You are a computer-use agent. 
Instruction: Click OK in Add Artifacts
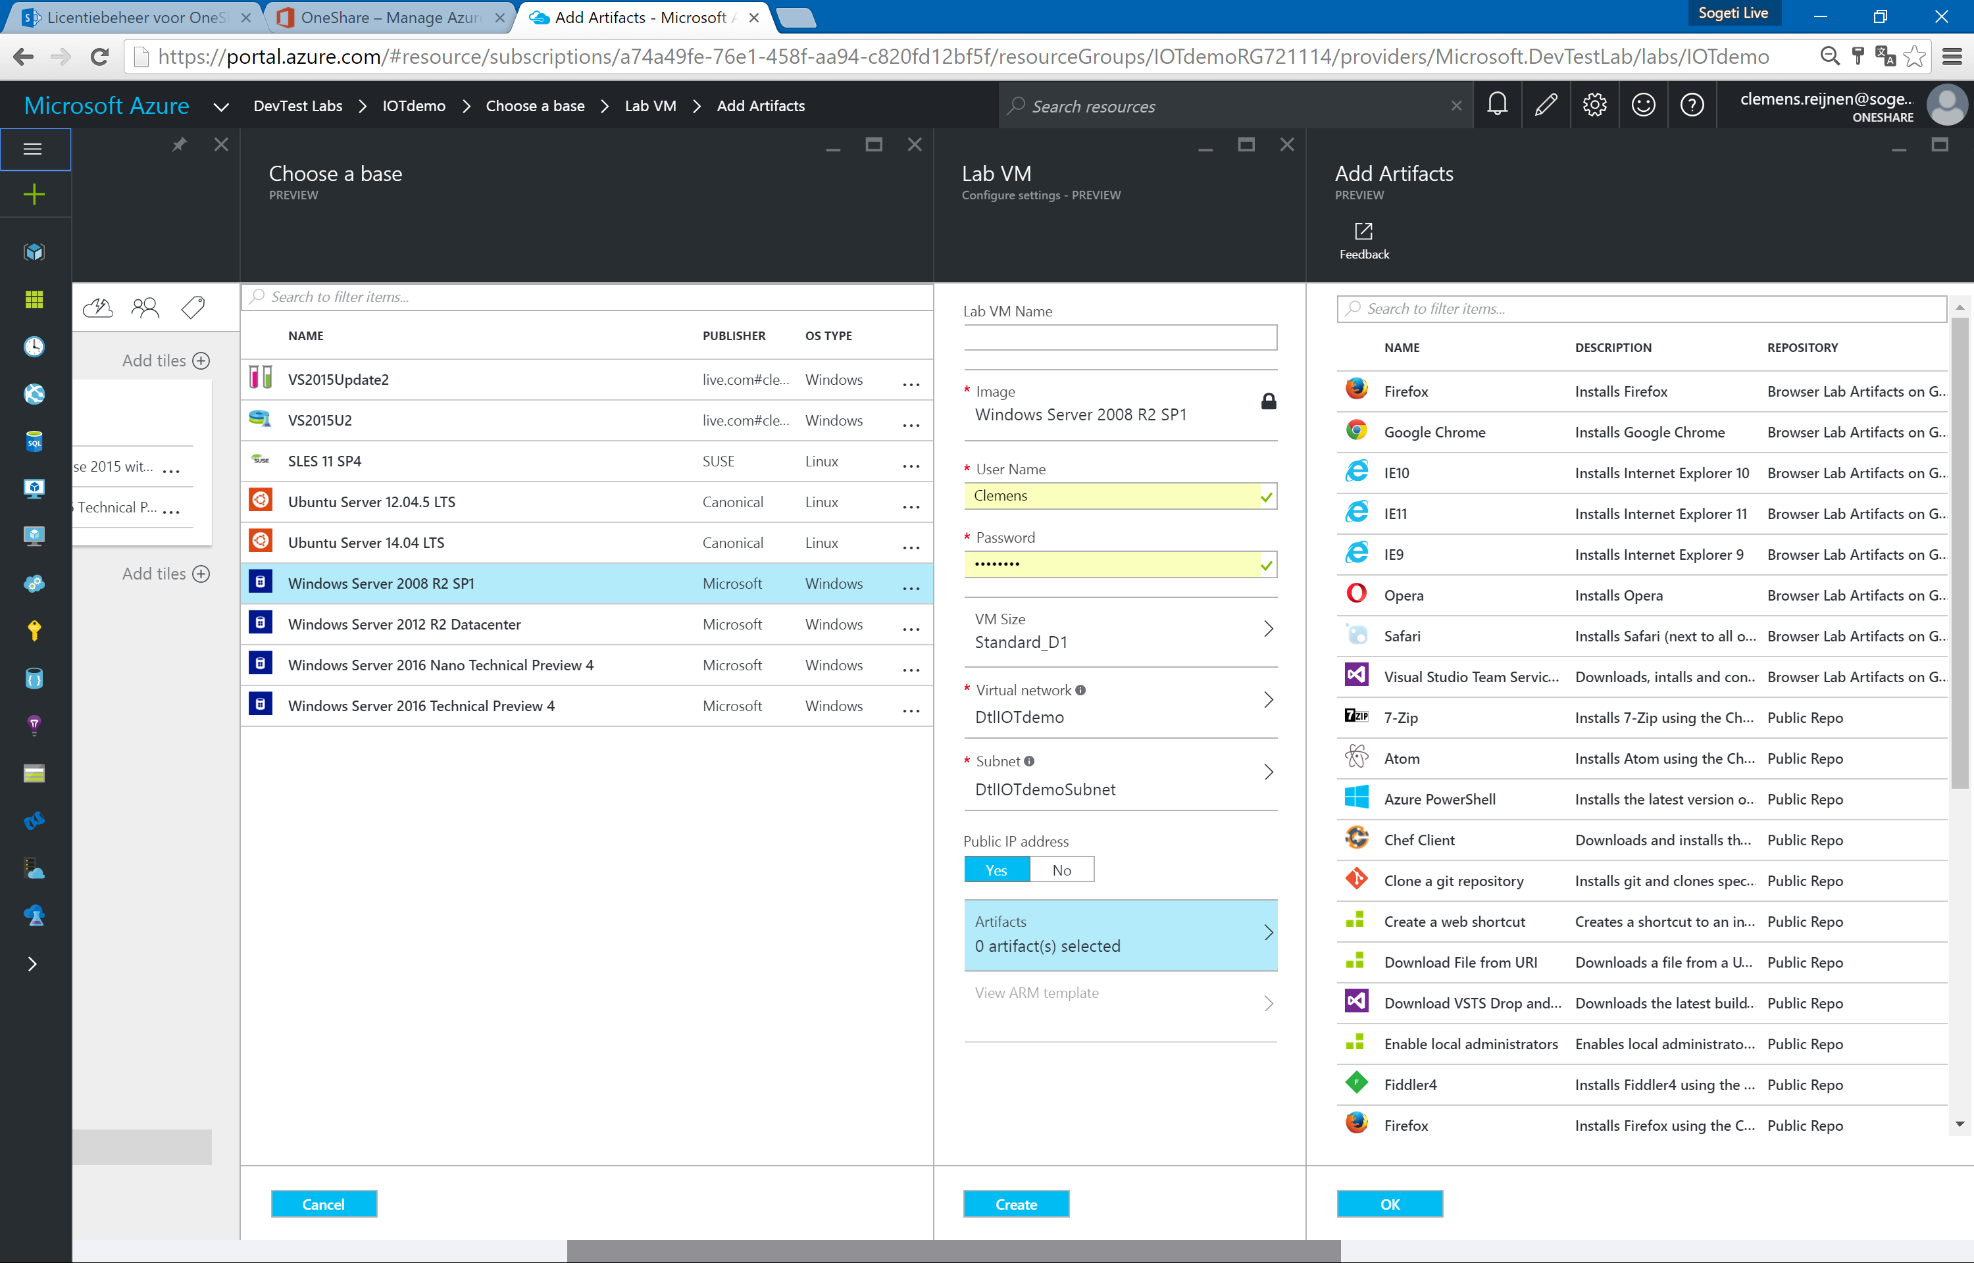tap(1389, 1204)
